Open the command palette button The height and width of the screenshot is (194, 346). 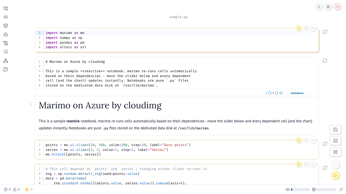click(x=335, y=152)
